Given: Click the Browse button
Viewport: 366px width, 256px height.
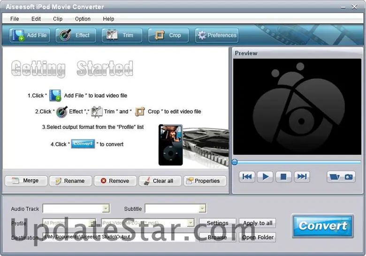Looking at the screenshot, I should click(218, 237).
